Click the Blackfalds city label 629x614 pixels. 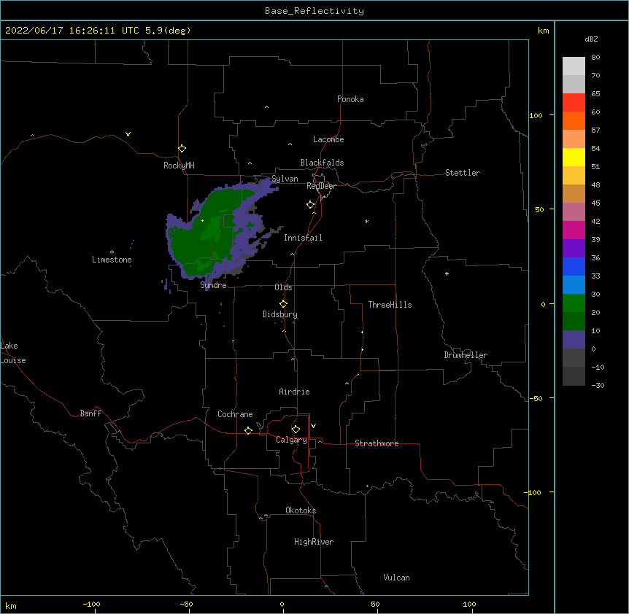(x=322, y=163)
